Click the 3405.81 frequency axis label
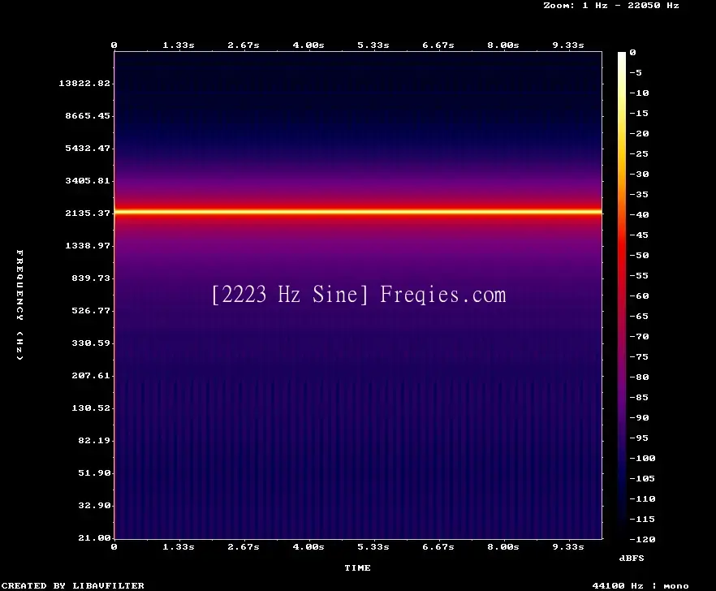The width and height of the screenshot is (716, 591). pyautogui.click(x=88, y=180)
